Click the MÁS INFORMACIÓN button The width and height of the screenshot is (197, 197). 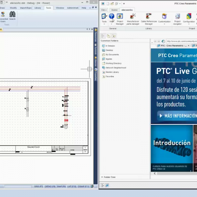point(177,116)
